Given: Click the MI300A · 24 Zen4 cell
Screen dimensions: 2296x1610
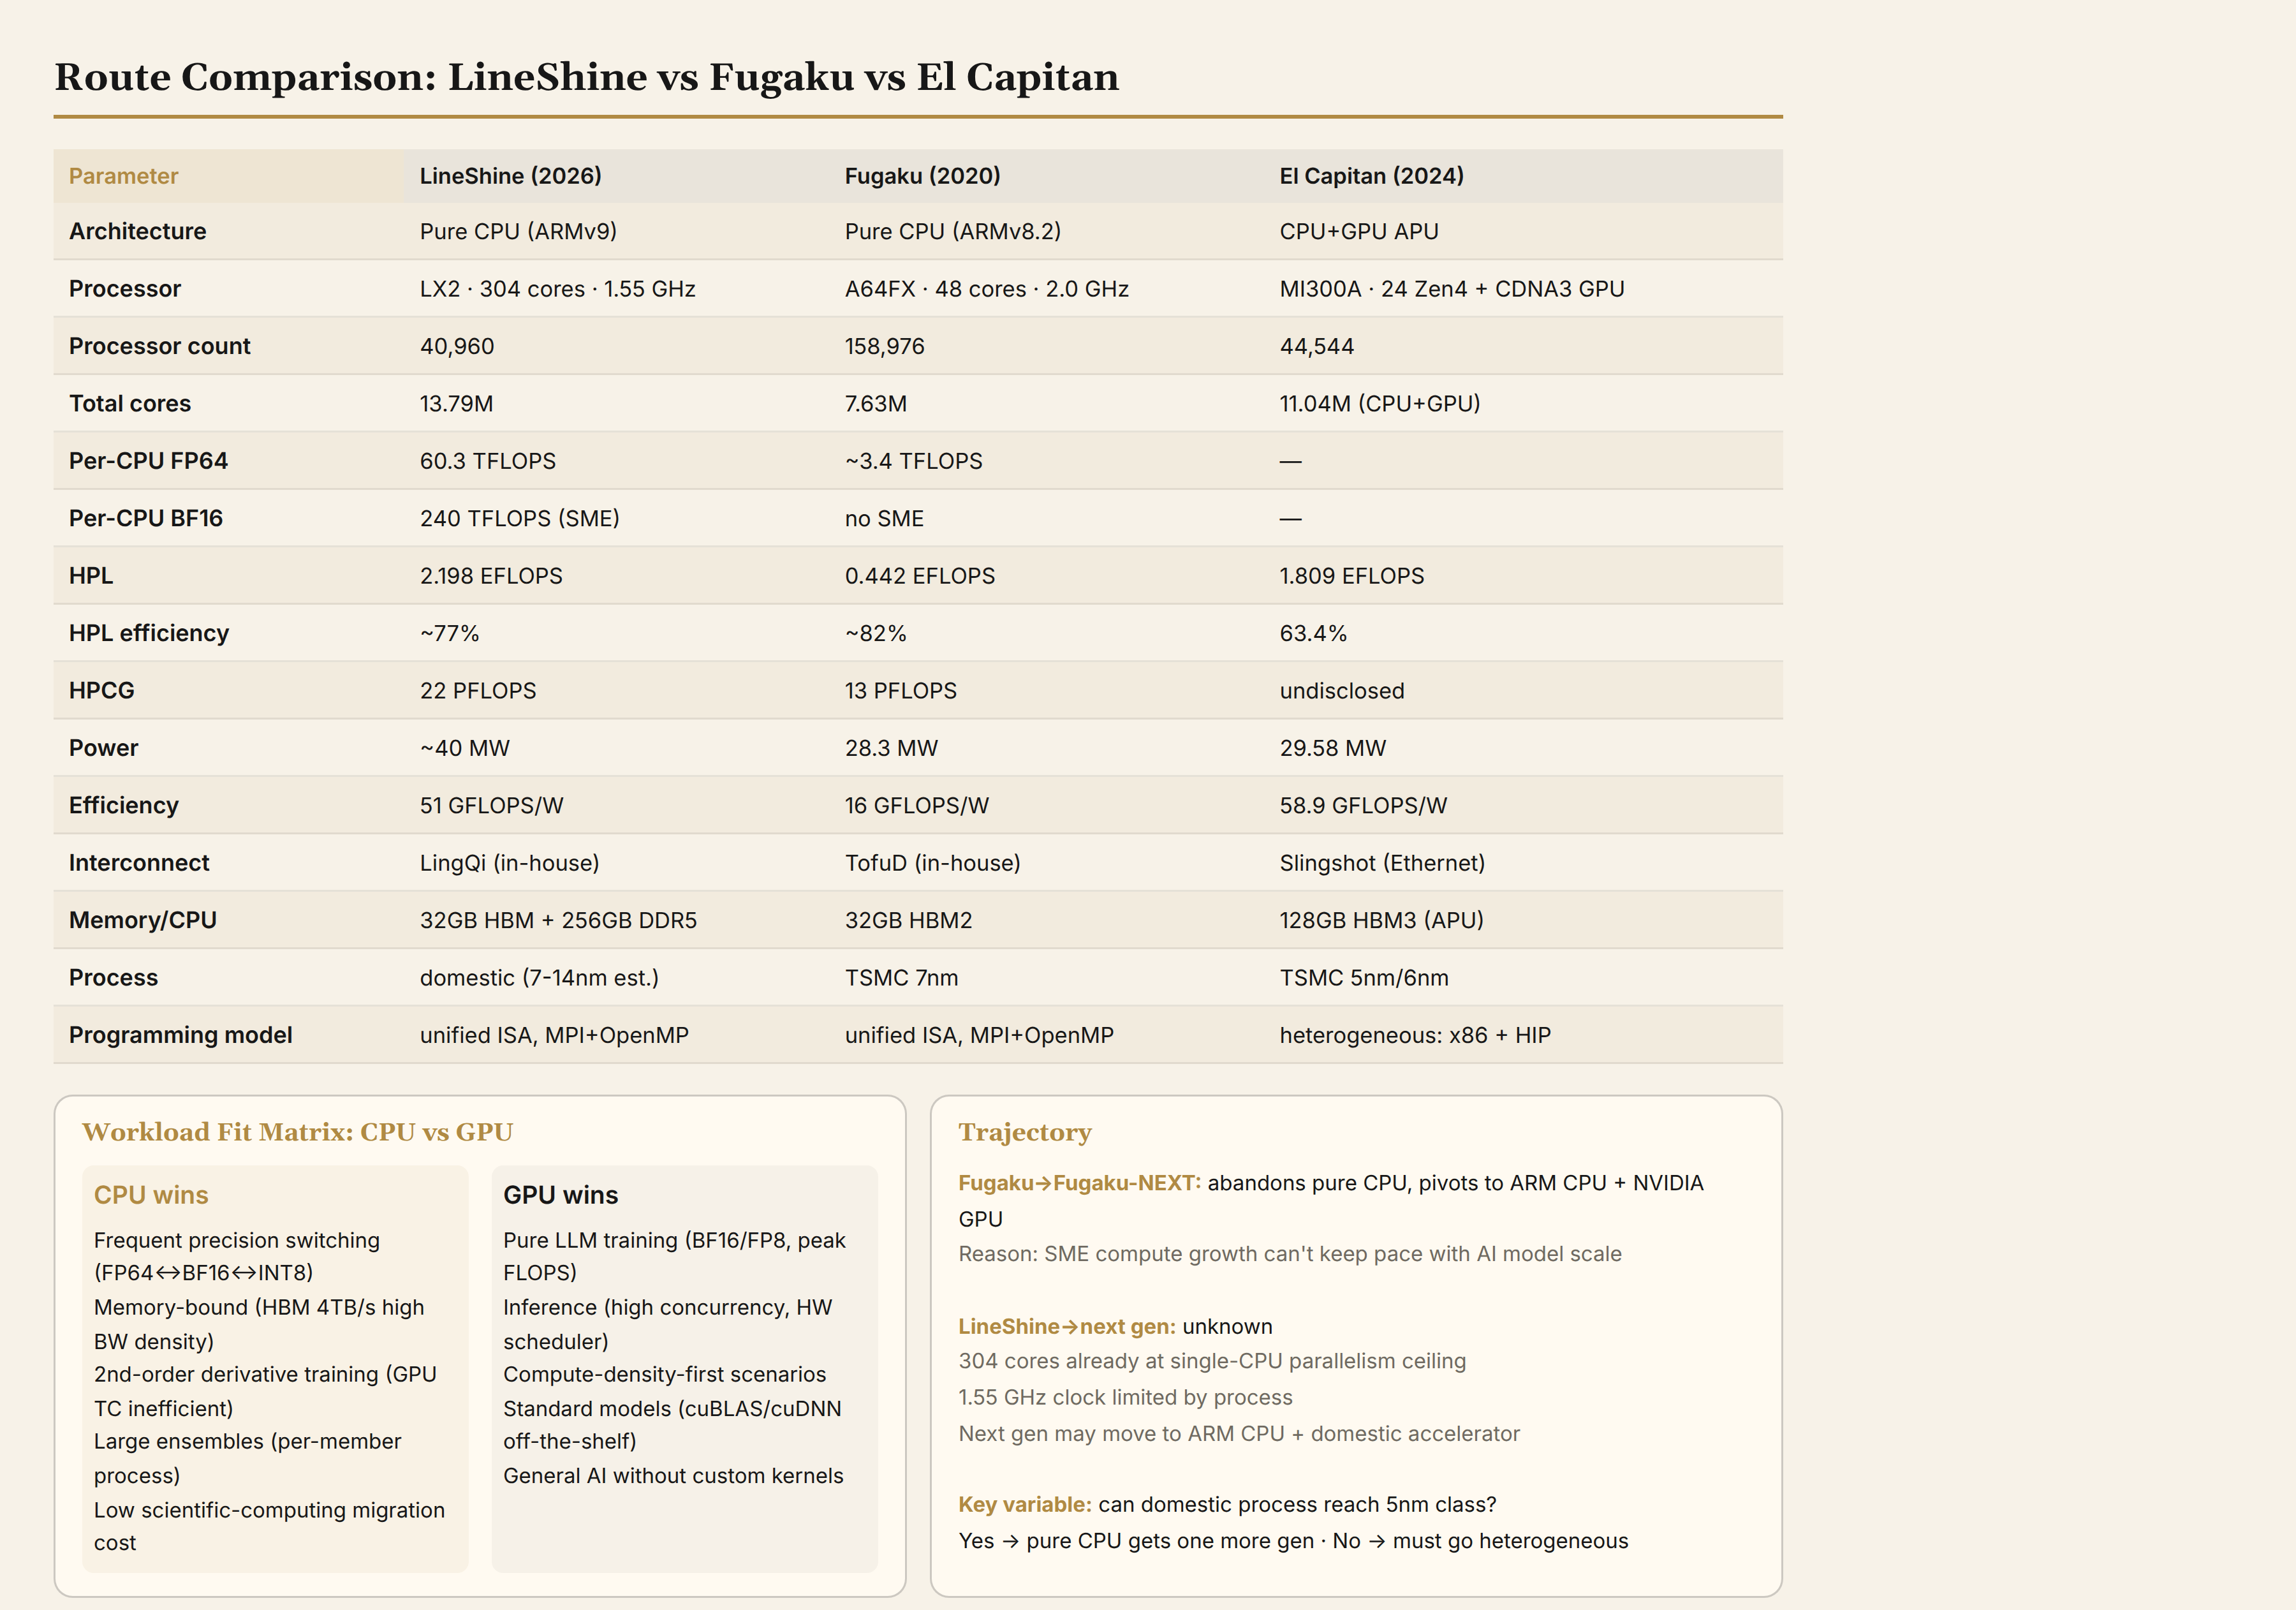Looking at the screenshot, I should point(1452,289).
